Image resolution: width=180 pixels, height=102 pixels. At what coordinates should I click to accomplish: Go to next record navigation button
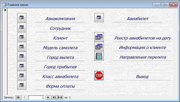(48, 97)
